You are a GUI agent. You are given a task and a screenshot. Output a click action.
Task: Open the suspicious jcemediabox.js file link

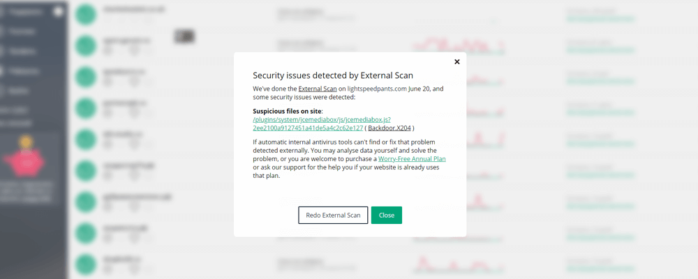(322, 124)
